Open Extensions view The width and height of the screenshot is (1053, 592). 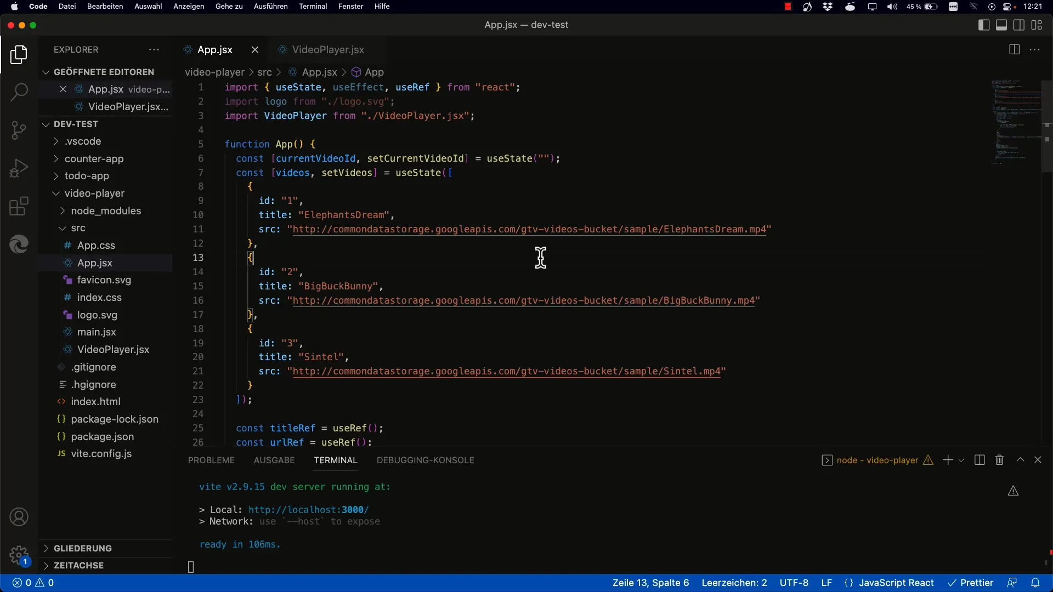click(x=19, y=207)
